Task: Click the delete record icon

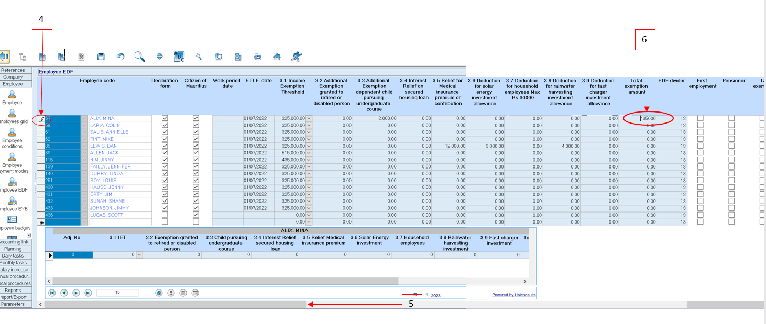Action: pos(81,57)
